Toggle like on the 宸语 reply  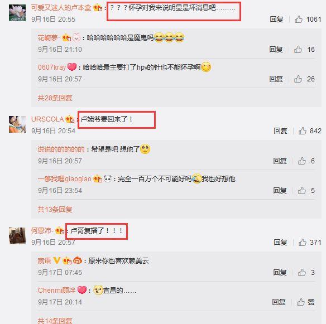[302, 273]
